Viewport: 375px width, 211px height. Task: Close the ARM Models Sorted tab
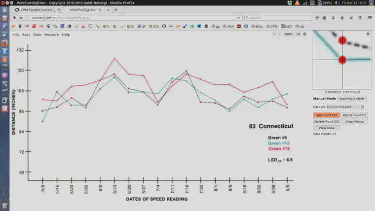[59, 10]
